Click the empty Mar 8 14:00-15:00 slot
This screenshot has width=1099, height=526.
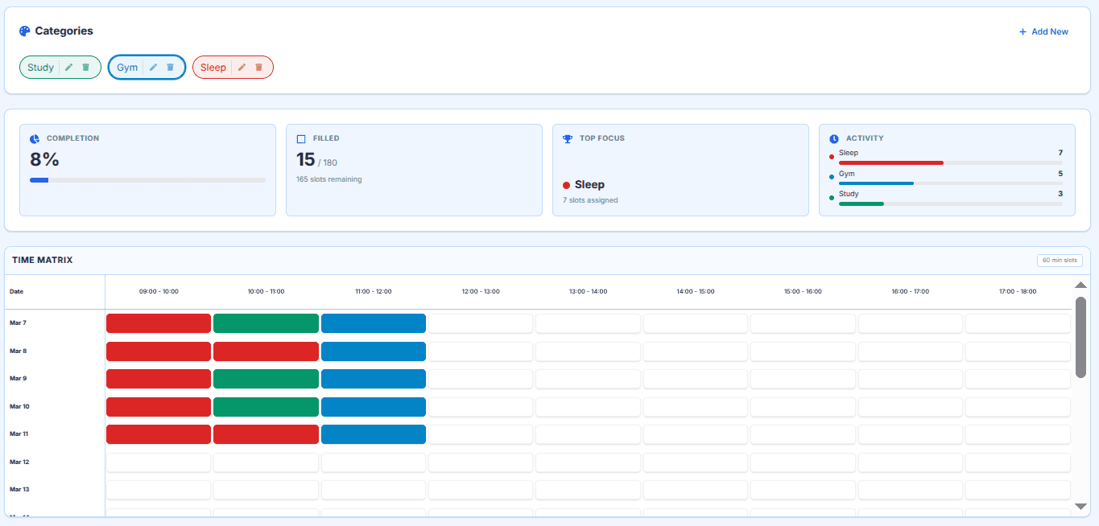click(x=695, y=351)
